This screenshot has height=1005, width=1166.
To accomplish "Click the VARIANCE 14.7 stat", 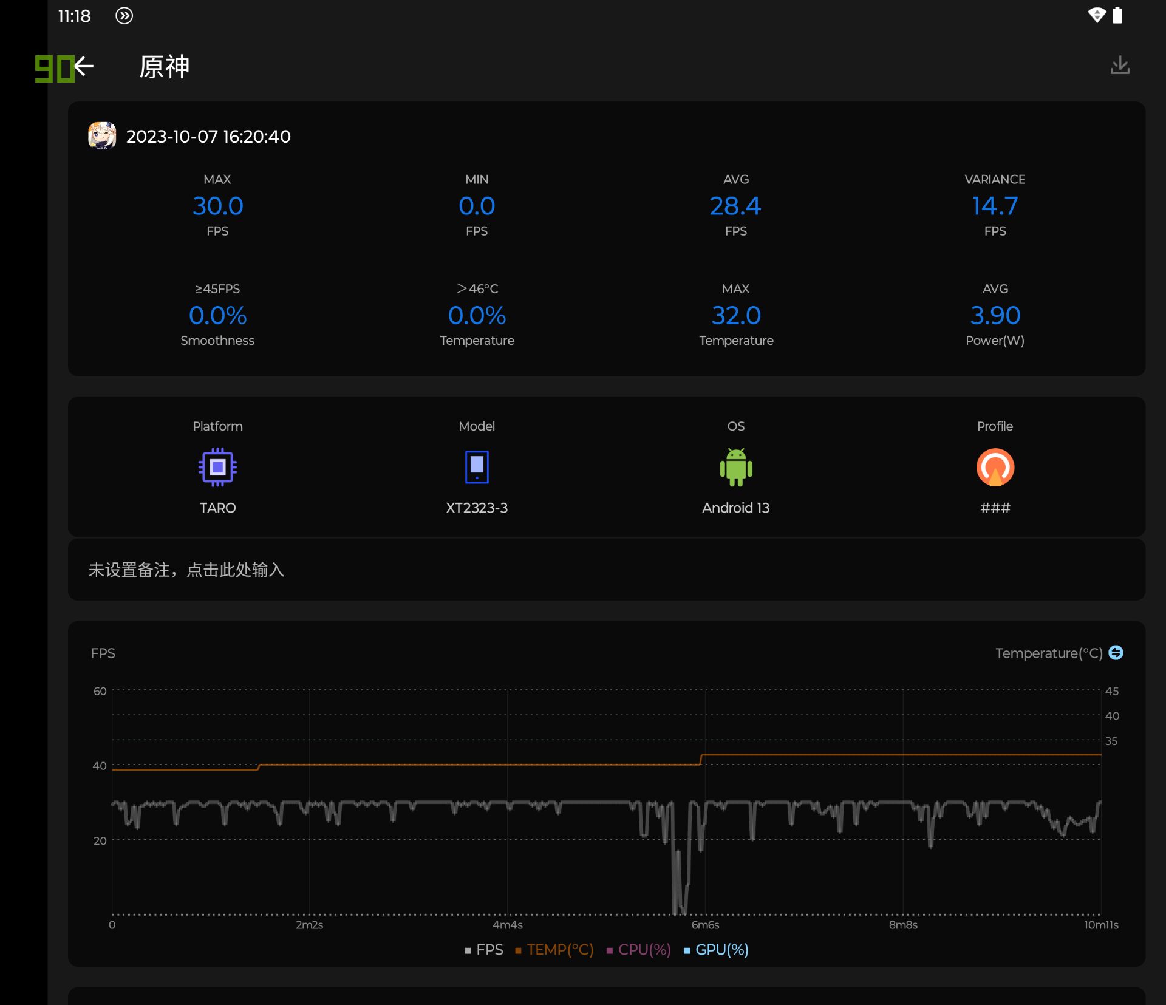I will click(995, 206).
